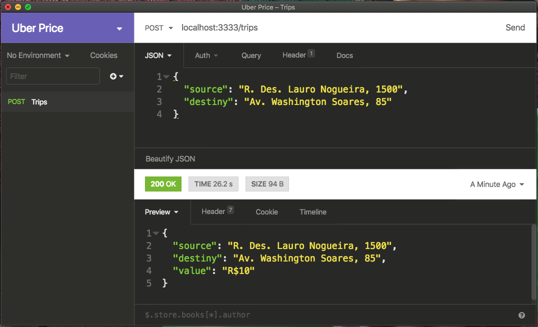538x327 pixels.
Task: Close the window with the red button
Action: (x=8, y=7)
